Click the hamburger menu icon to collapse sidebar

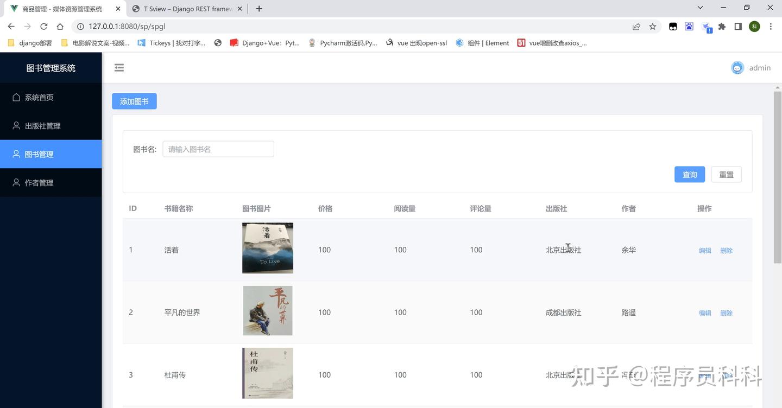(x=119, y=67)
